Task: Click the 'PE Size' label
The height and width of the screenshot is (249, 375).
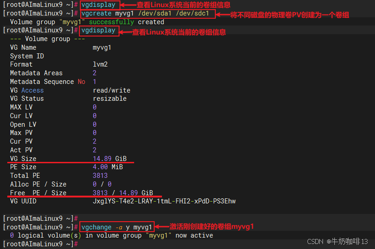Action: [23, 167]
